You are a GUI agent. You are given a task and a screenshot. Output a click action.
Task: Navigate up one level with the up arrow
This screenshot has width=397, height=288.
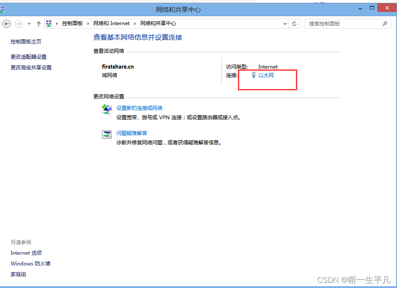38,24
